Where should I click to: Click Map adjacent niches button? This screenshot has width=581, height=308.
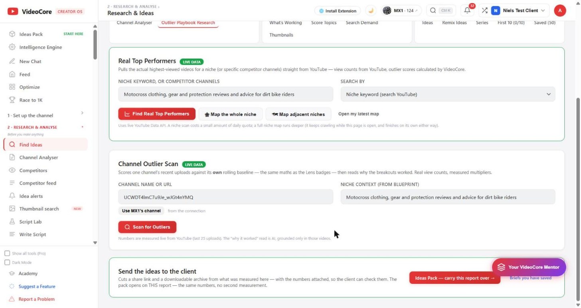pyautogui.click(x=298, y=114)
